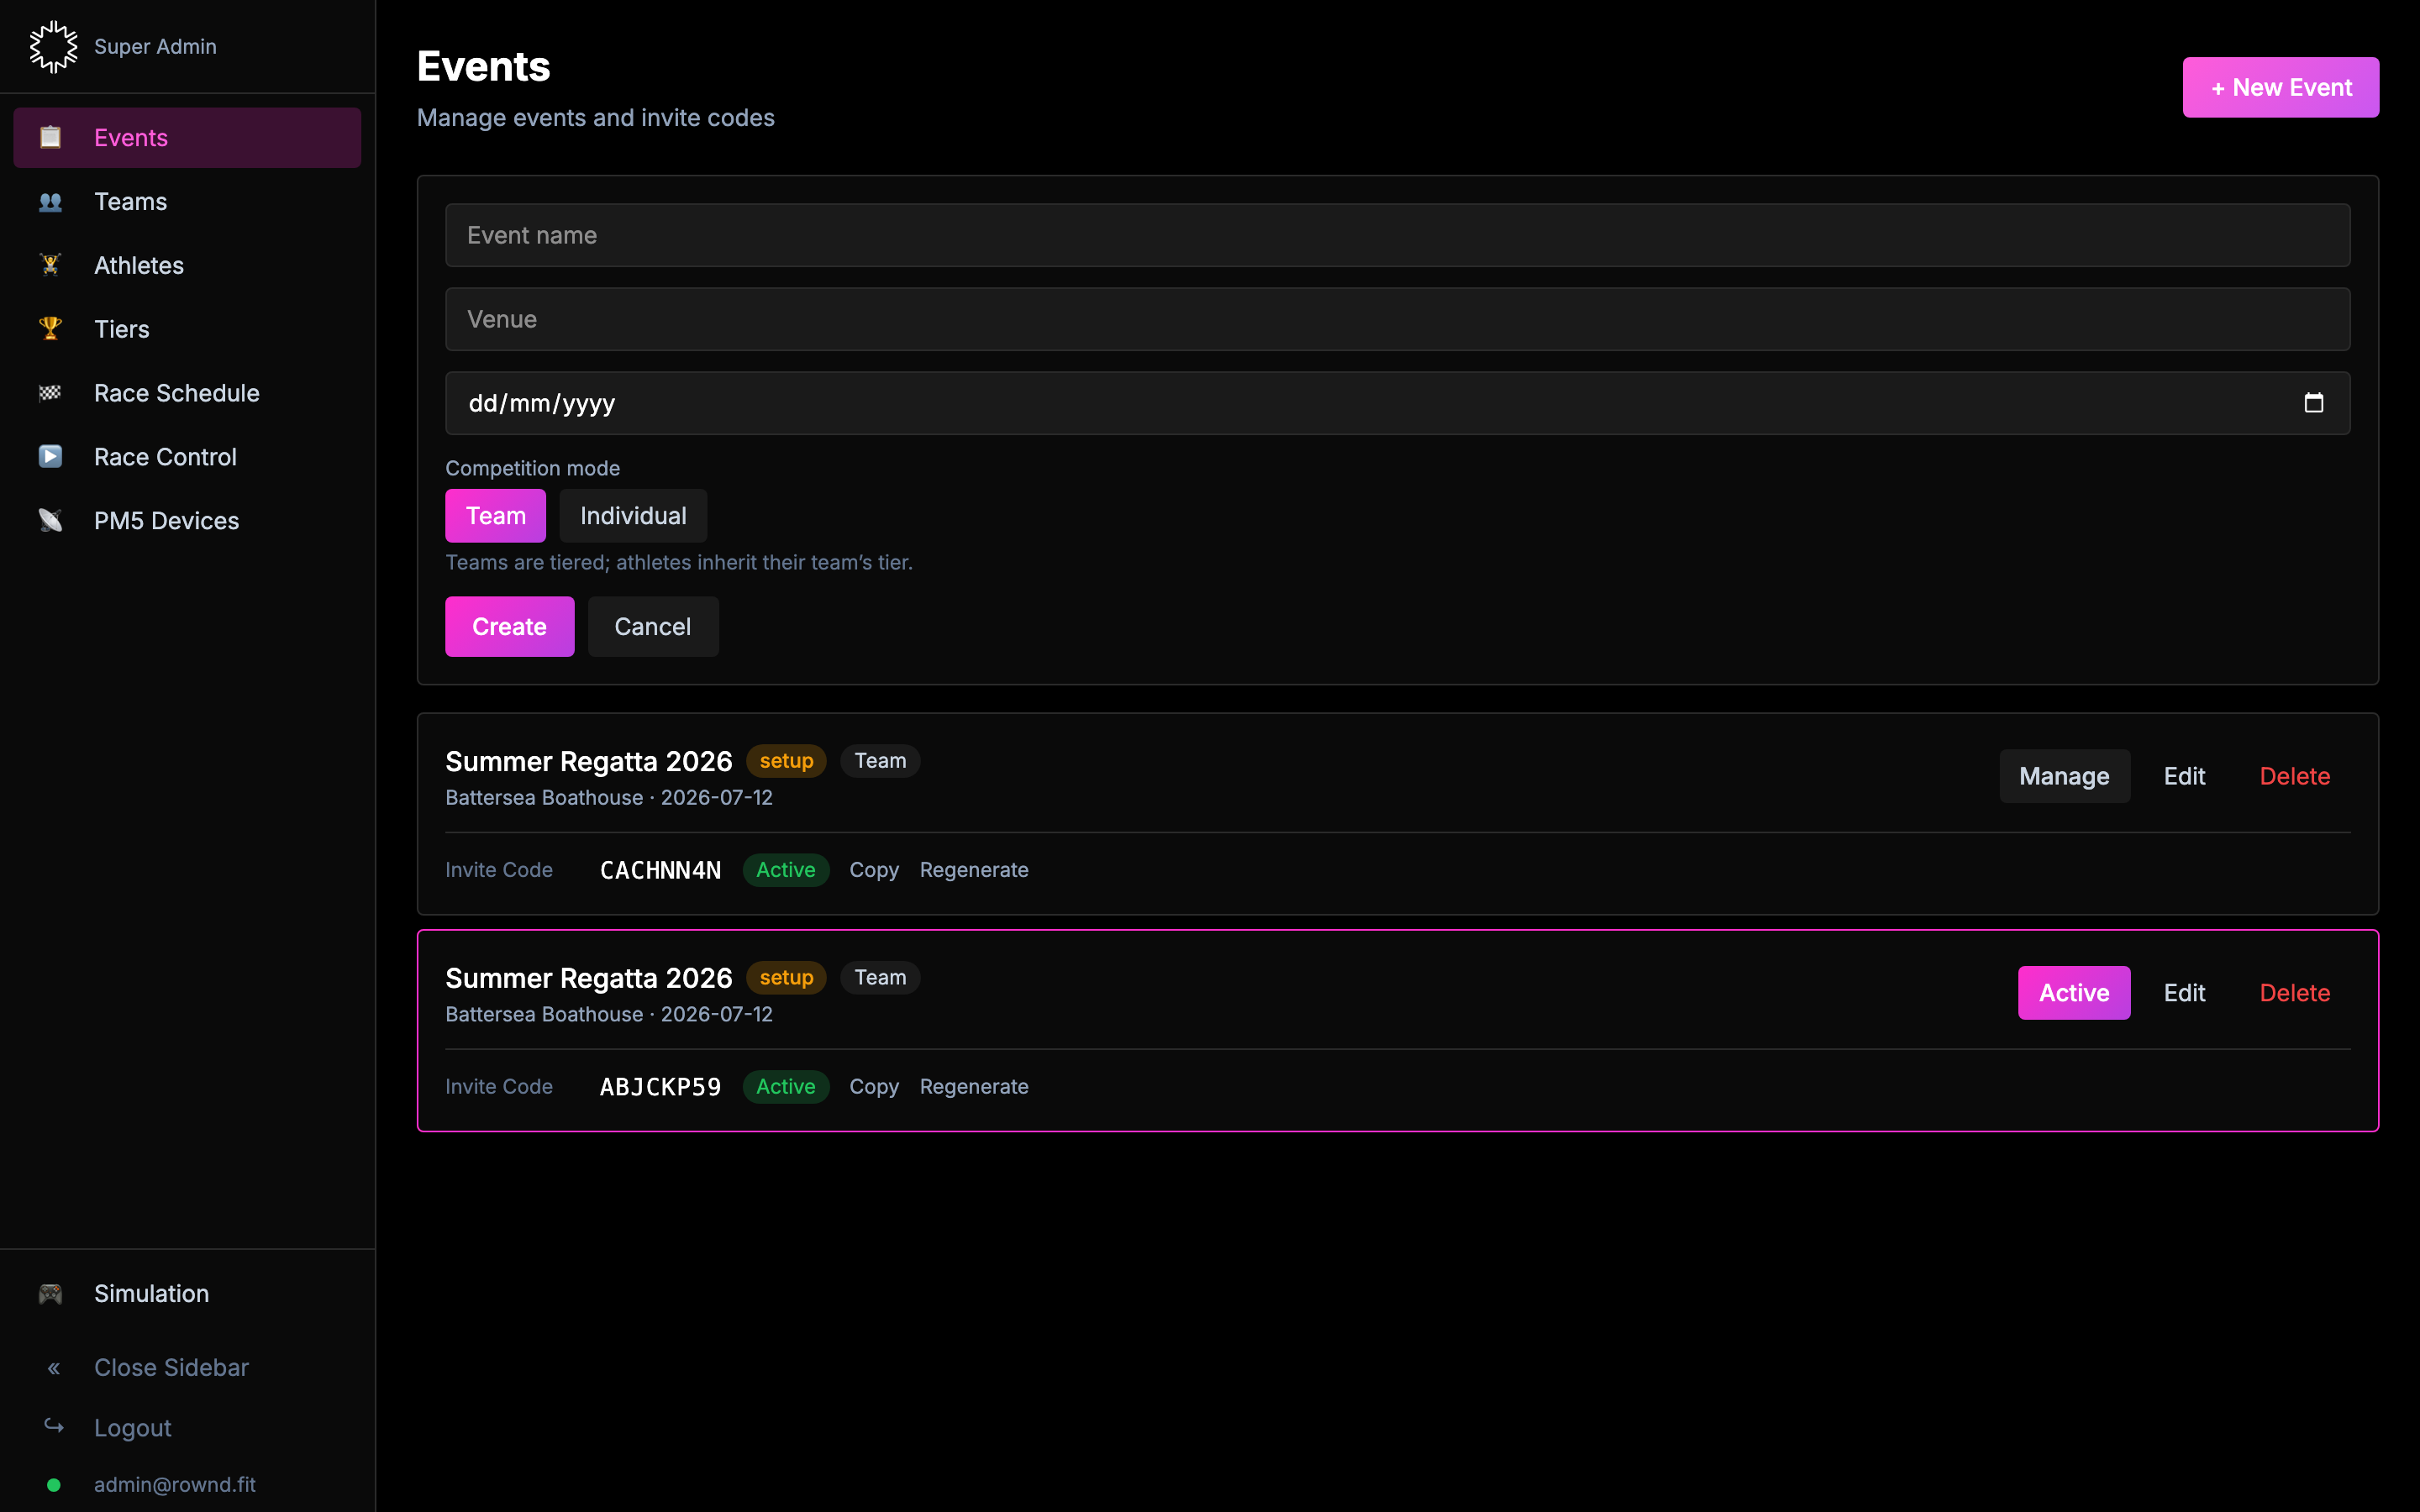
Task: Open Race Control via the play icon
Action: (49, 456)
